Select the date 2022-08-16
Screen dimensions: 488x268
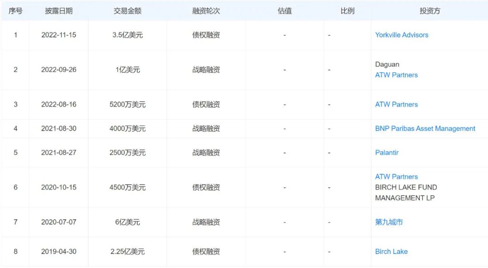coord(59,105)
